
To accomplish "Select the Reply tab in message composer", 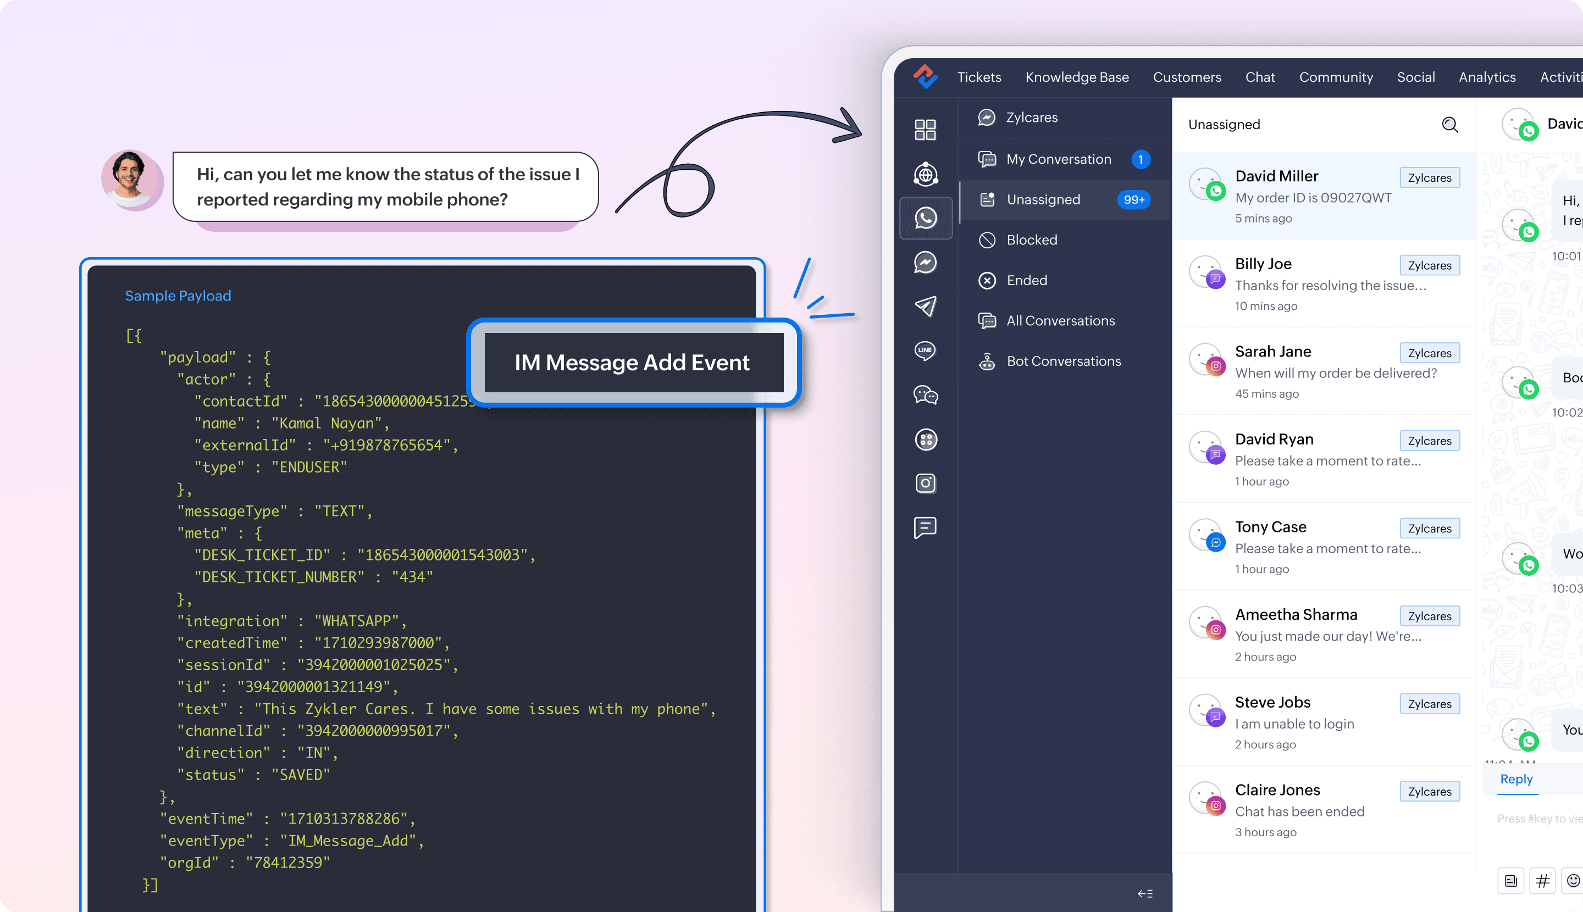I will tap(1516, 779).
